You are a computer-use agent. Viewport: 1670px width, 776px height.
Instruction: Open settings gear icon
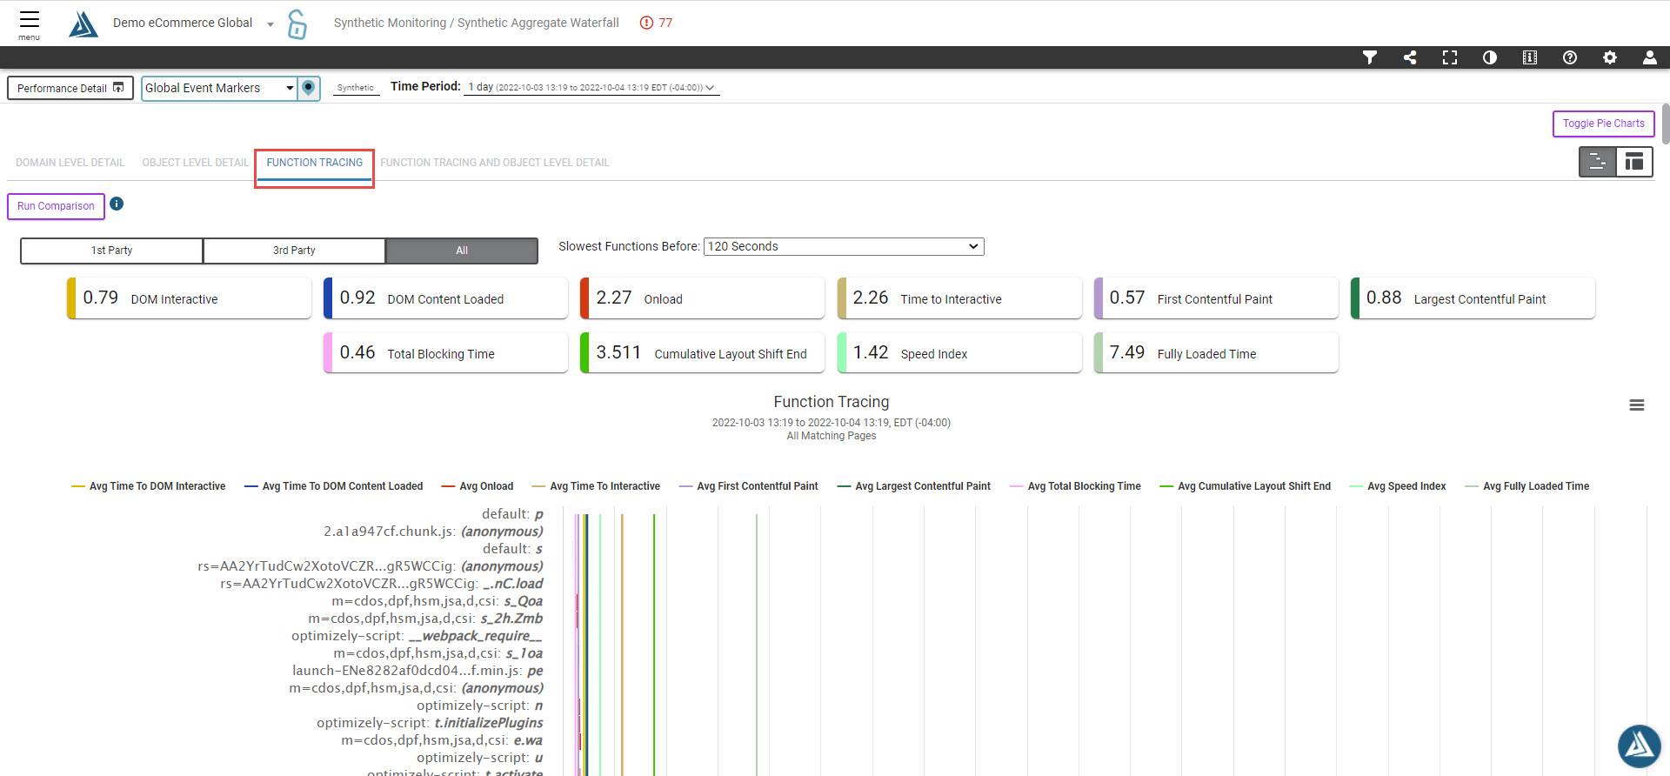pyautogui.click(x=1610, y=57)
